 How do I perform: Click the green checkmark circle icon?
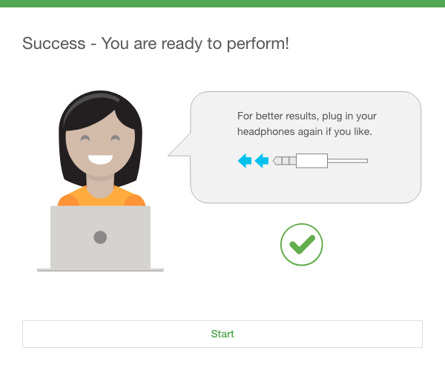[301, 244]
